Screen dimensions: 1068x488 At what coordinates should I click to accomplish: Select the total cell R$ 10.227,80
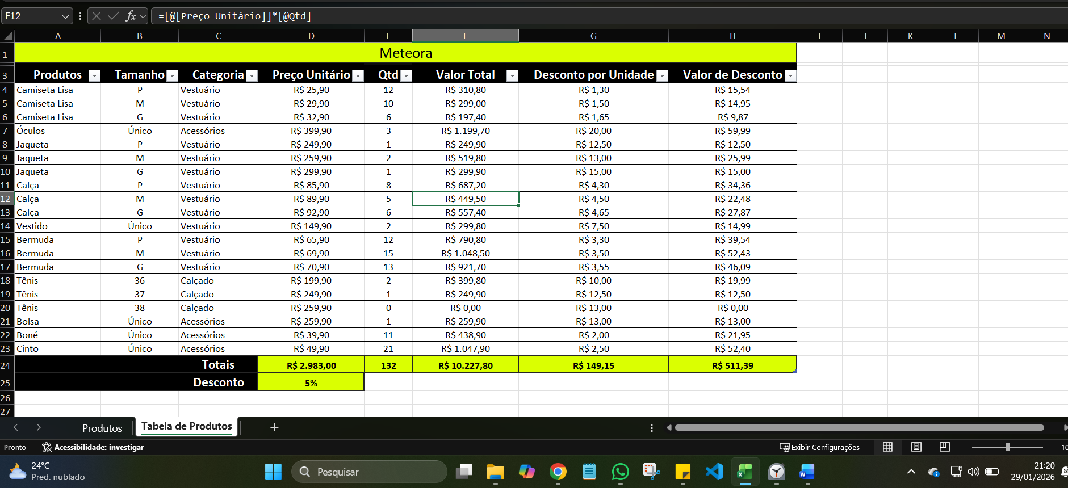(x=466, y=365)
